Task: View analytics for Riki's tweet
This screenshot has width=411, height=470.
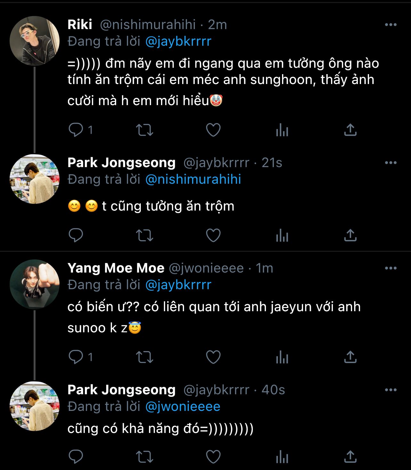Action: pos(282,130)
